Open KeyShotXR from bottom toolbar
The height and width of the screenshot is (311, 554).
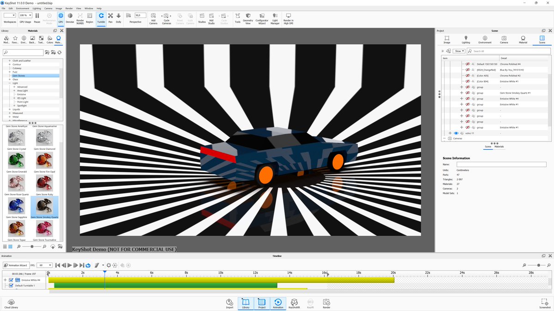click(294, 303)
